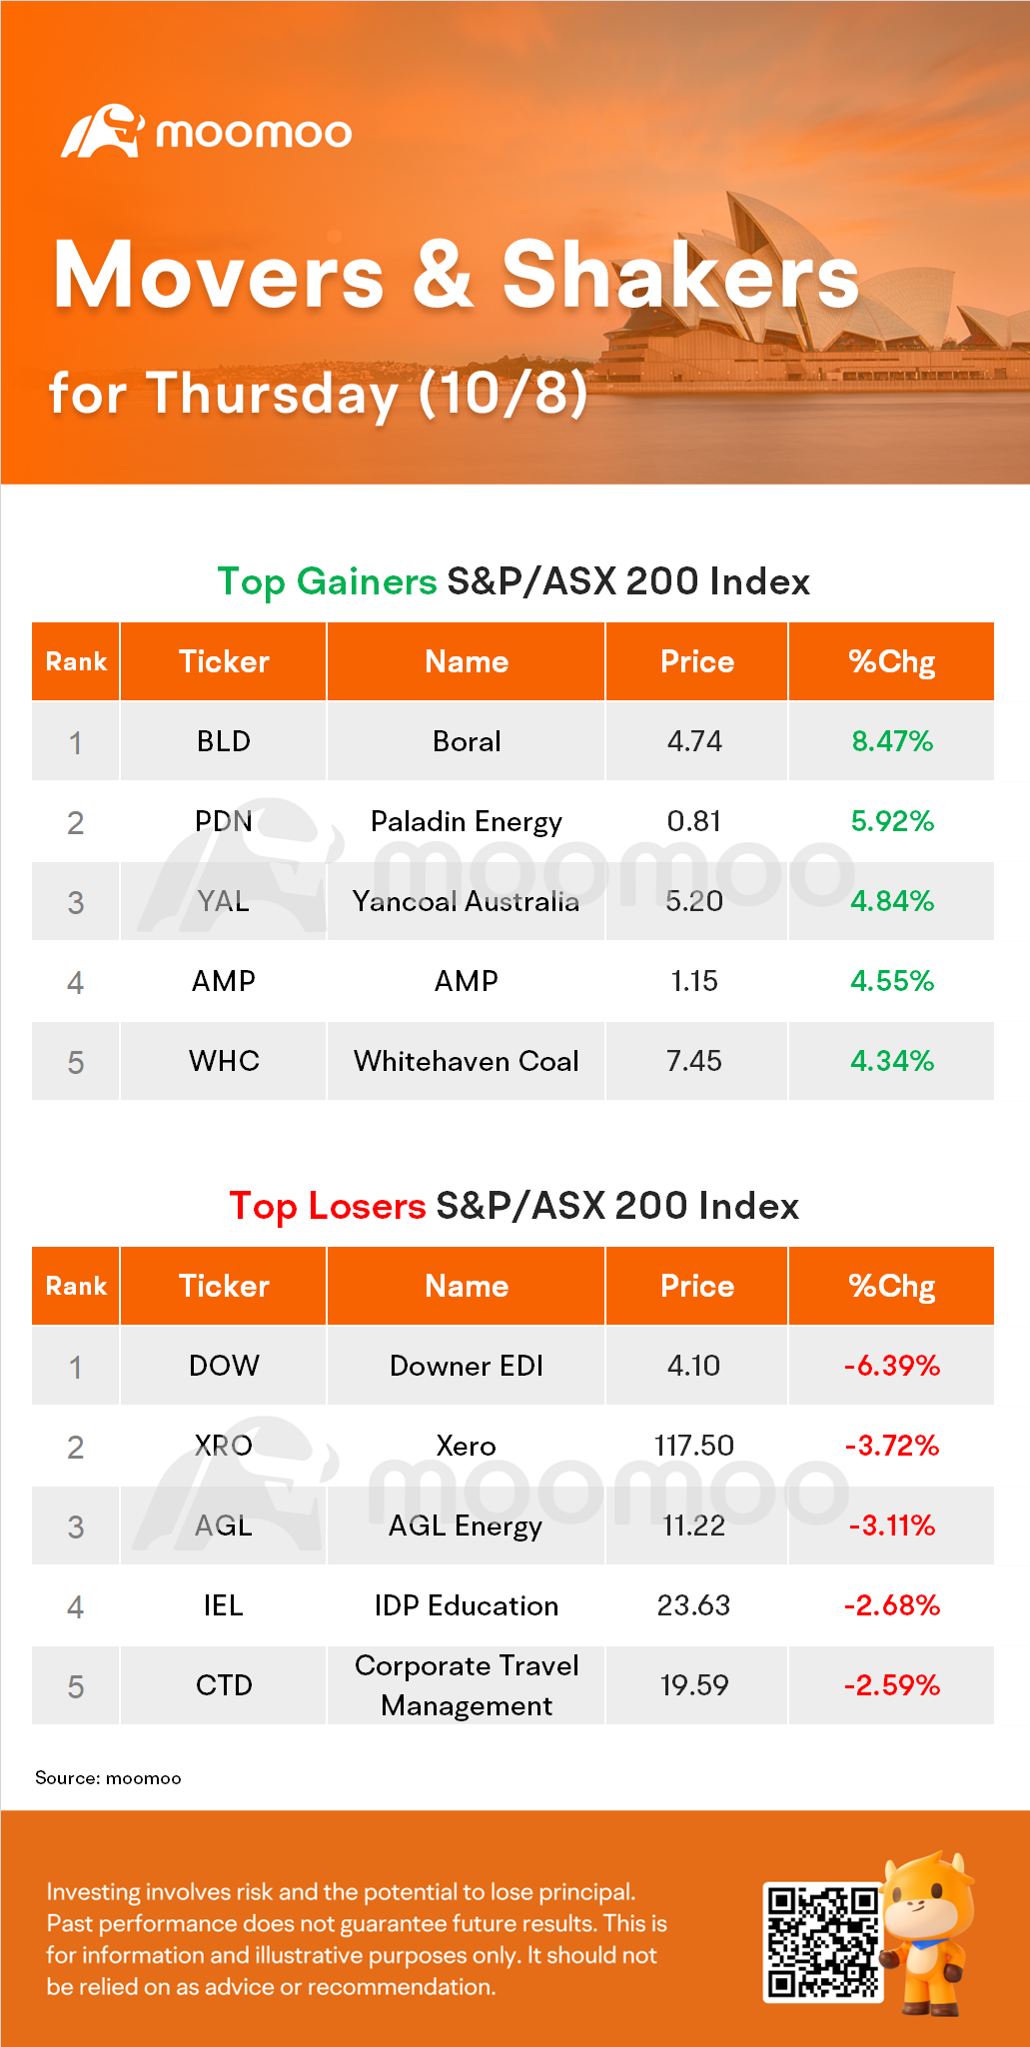Screen dimensions: 1030x2047
Task: Click the Source: moomoo text
Action: [x=108, y=1778]
